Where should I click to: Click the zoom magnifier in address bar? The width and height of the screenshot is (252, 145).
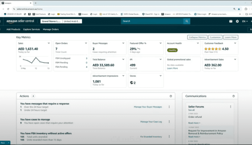(x=234, y=9)
